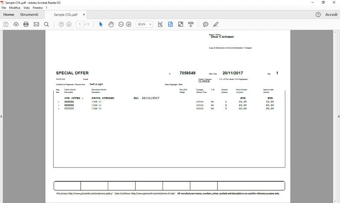
Task: Select the Sample COL.pdf document tab
Action: [66, 14]
